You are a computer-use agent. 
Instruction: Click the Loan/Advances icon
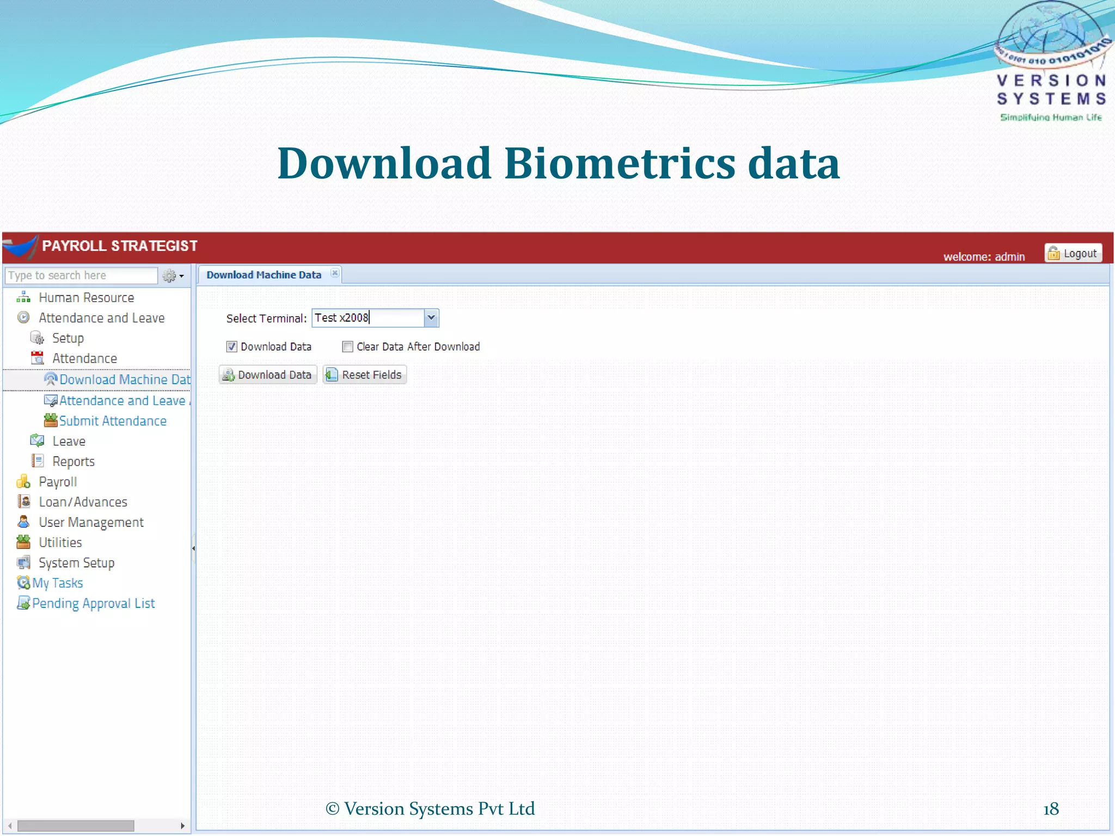(x=23, y=502)
